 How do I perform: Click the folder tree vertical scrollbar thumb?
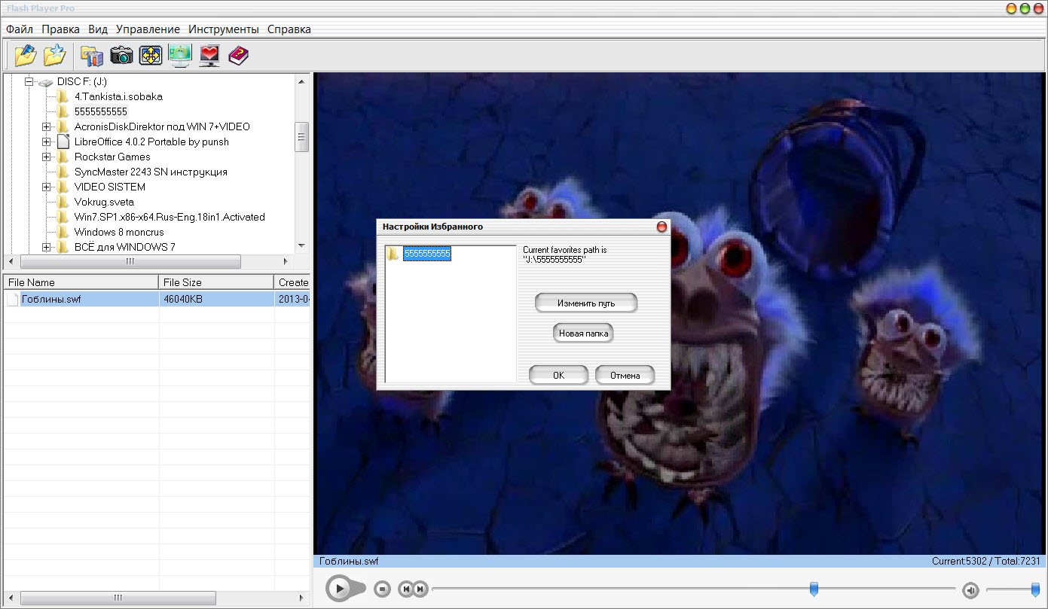(x=302, y=137)
